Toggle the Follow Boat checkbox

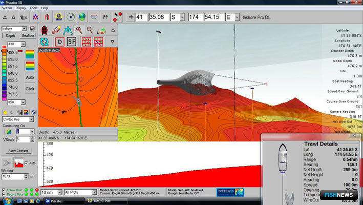(x=4, y=190)
